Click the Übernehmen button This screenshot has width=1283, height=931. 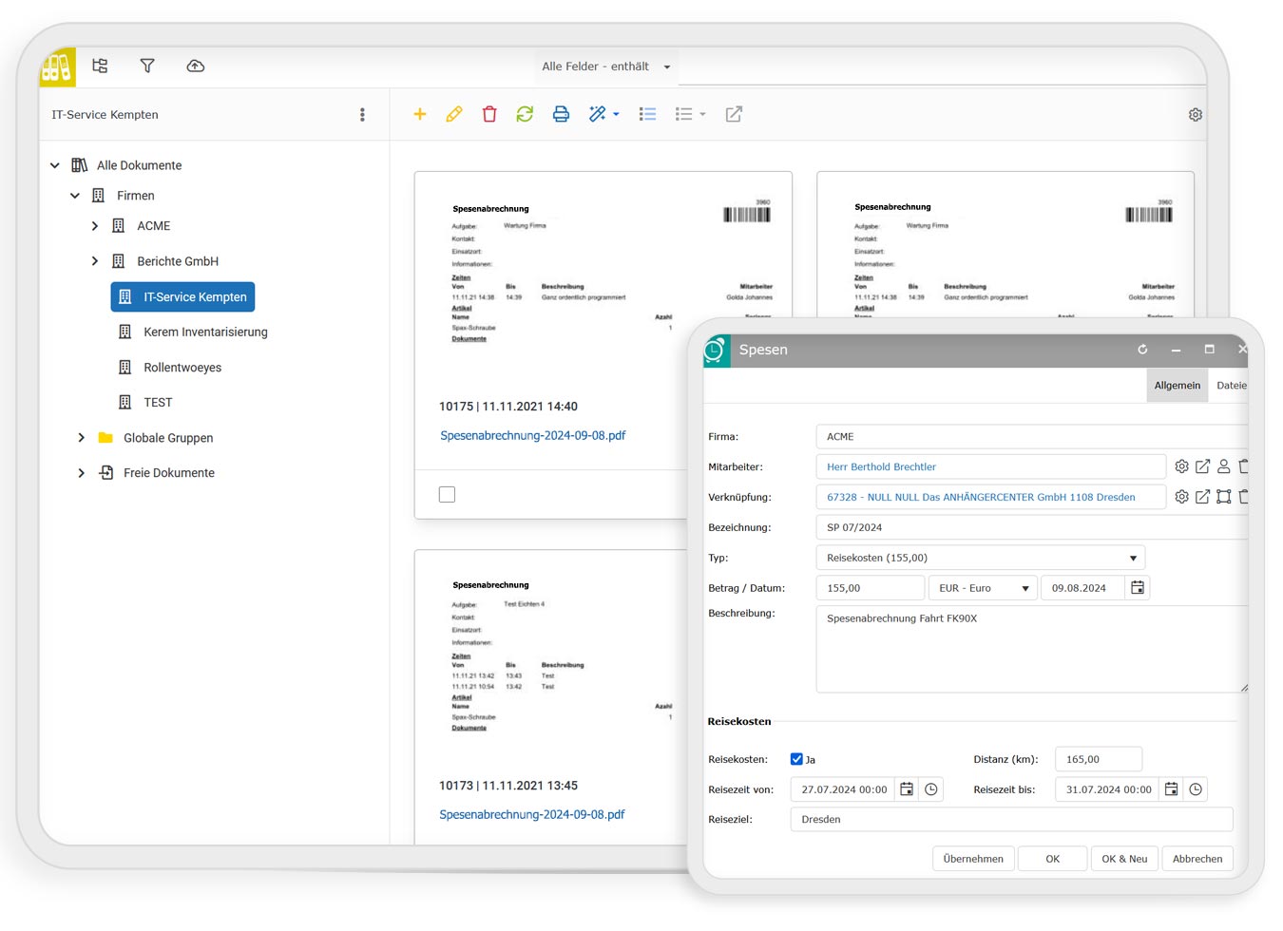click(x=973, y=859)
